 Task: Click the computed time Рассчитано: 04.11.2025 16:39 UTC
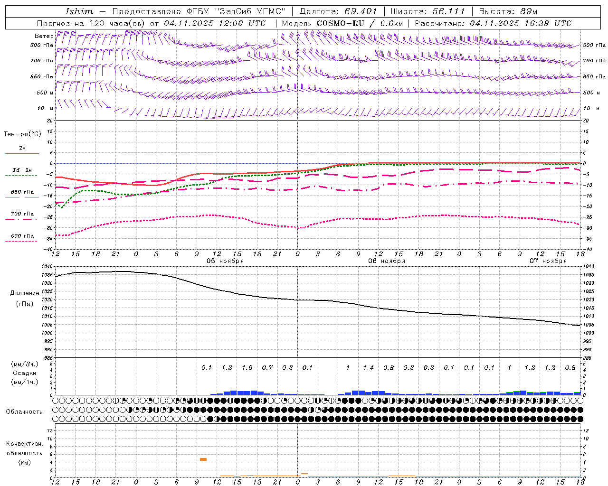click(x=493, y=23)
